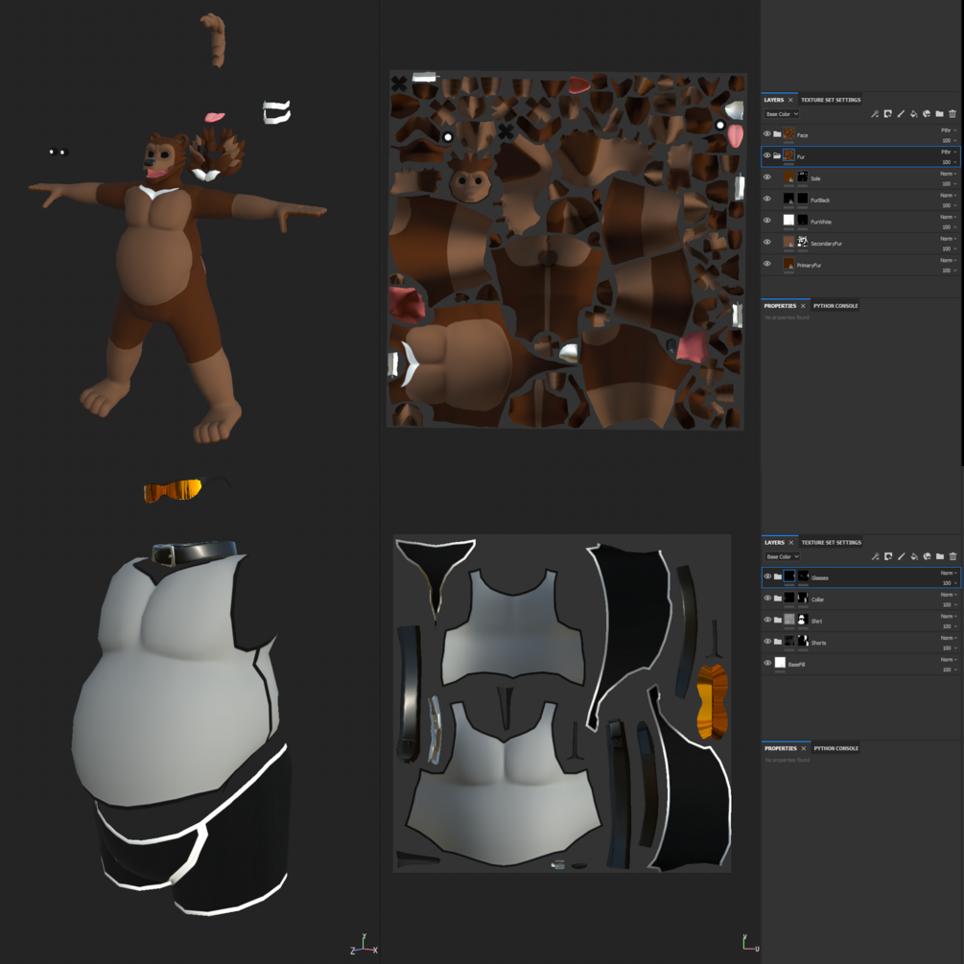The image size is (964, 964).
Task: Add a paint layer using the brush icon in the Face layers panel
Action: coord(901,114)
